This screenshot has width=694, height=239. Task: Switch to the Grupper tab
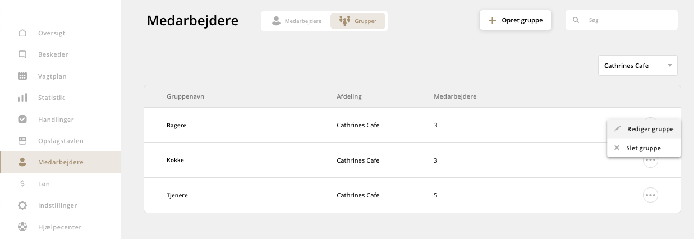[358, 21]
